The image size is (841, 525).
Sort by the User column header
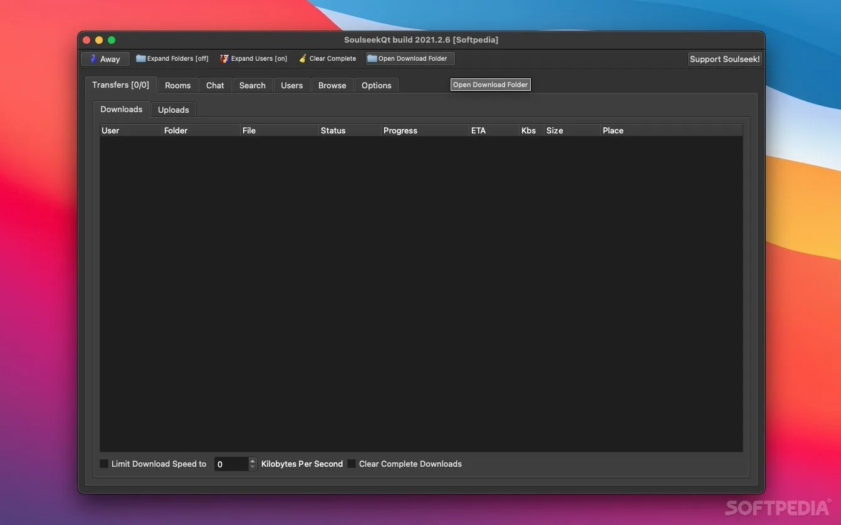pos(131,130)
